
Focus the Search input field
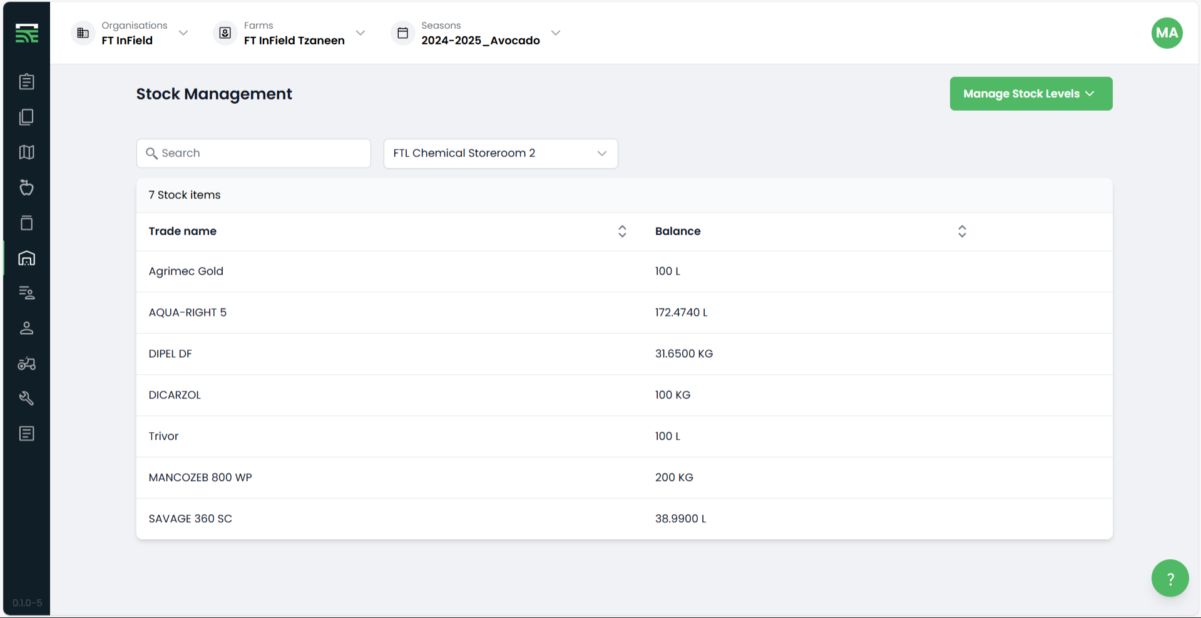[x=253, y=153]
